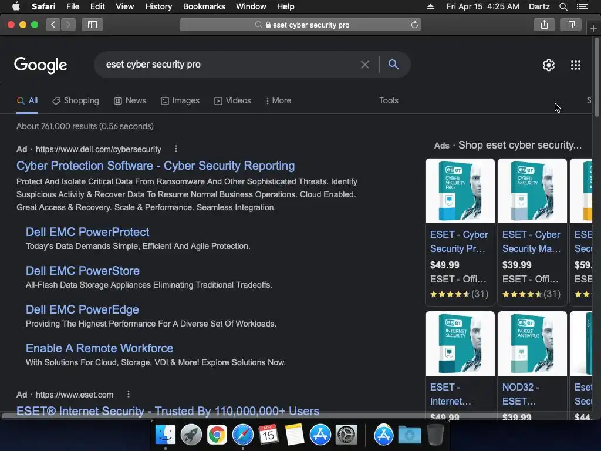Launch Launchpad rocket in the Dock
The height and width of the screenshot is (451, 601).
(191, 435)
